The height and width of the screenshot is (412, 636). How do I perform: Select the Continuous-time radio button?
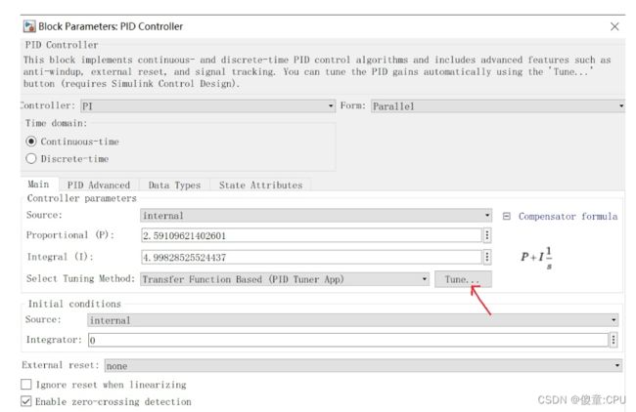(x=31, y=142)
